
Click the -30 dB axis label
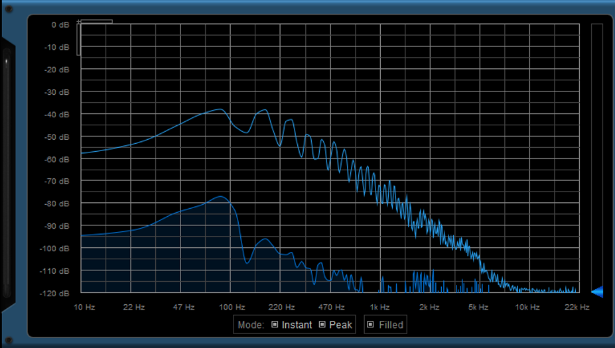coord(56,92)
